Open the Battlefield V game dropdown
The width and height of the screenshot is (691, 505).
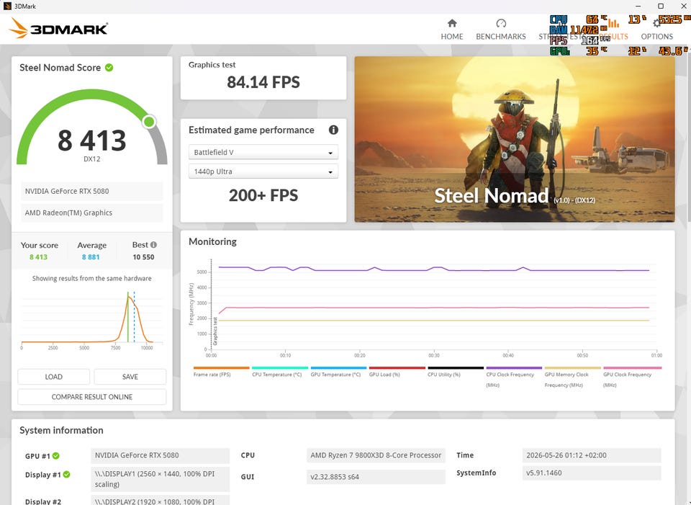pos(263,152)
